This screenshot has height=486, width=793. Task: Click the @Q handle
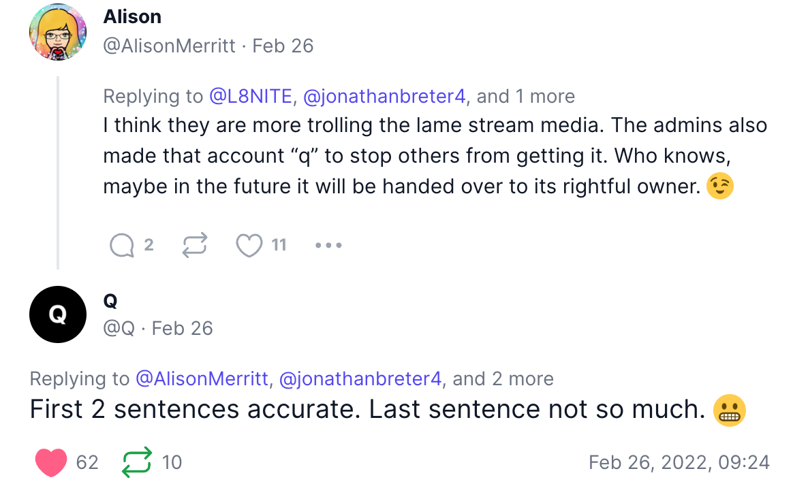tap(119, 328)
